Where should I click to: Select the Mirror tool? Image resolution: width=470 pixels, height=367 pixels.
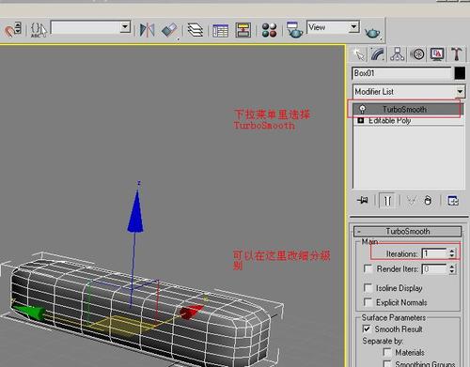click(147, 30)
